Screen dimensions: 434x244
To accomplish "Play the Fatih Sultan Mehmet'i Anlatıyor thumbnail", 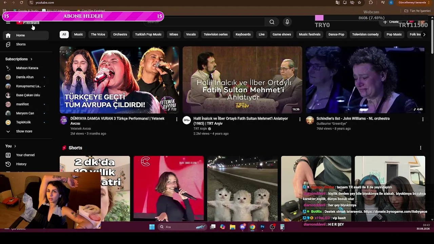I will [242, 80].
